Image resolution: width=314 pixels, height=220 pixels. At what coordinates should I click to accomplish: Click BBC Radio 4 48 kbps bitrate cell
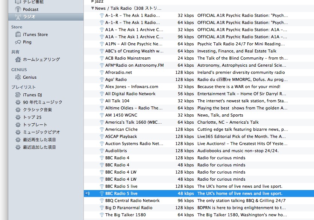[x=186, y=165]
